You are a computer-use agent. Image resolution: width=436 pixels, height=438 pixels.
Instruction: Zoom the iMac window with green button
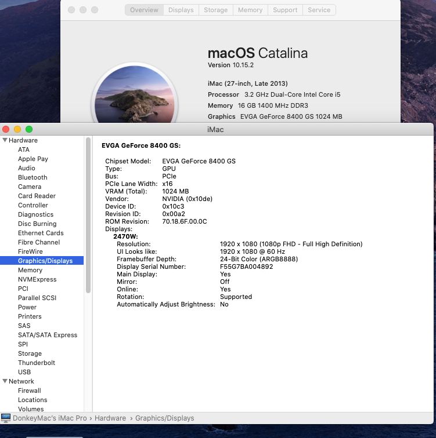pyautogui.click(x=29, y=129)
